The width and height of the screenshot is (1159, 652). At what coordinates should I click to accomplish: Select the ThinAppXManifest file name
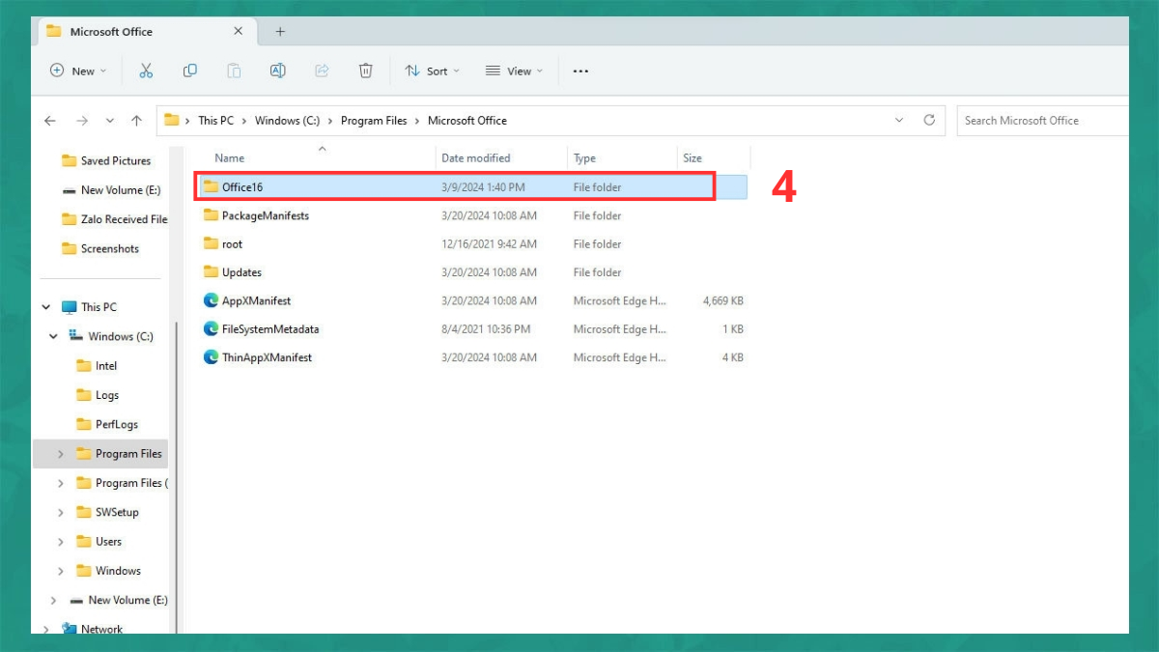tap(268, 357)
